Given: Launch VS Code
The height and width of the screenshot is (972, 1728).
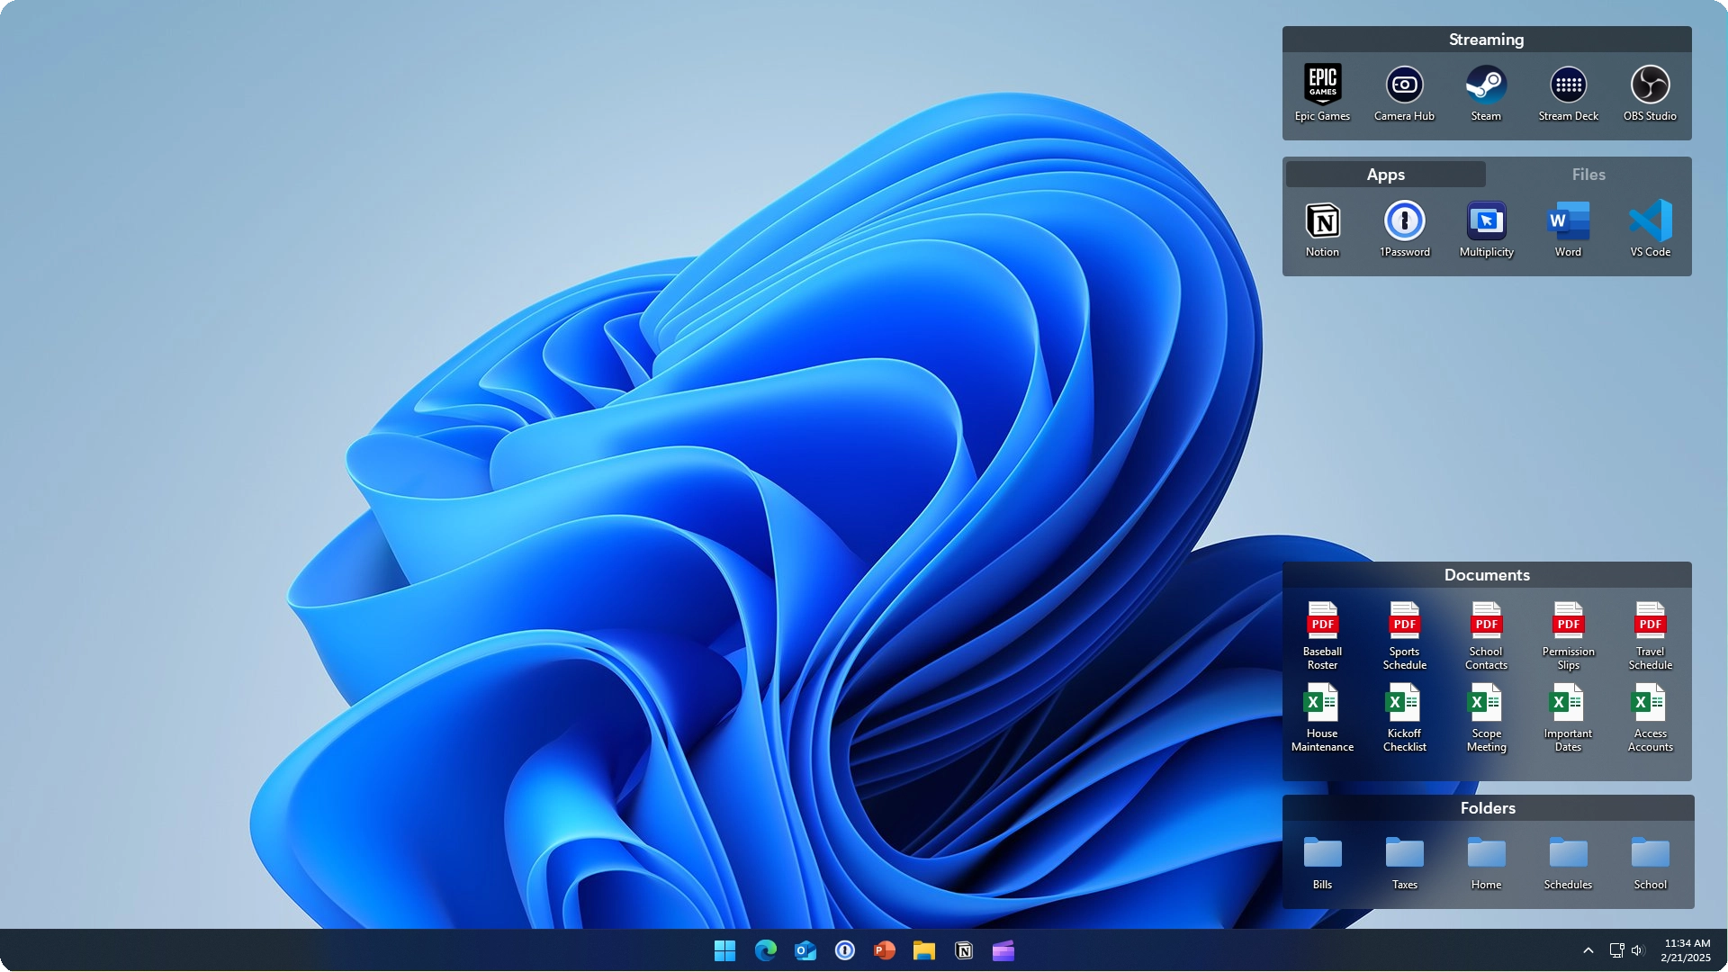Looking at the screenshot, I should tap(1650, 222).
